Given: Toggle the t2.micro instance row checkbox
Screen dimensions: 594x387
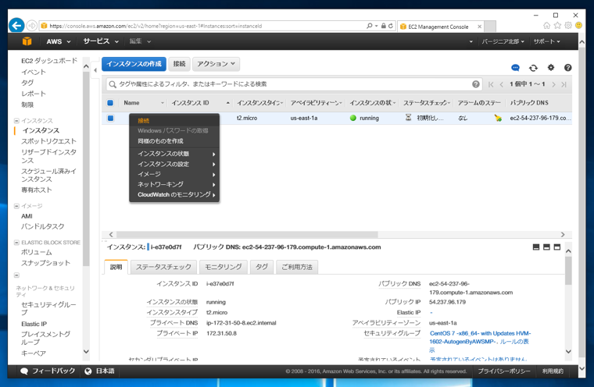Looking at the screenshot, I should pos(111,118).
